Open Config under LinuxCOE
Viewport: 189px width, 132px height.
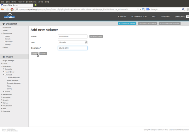(9, 89)
